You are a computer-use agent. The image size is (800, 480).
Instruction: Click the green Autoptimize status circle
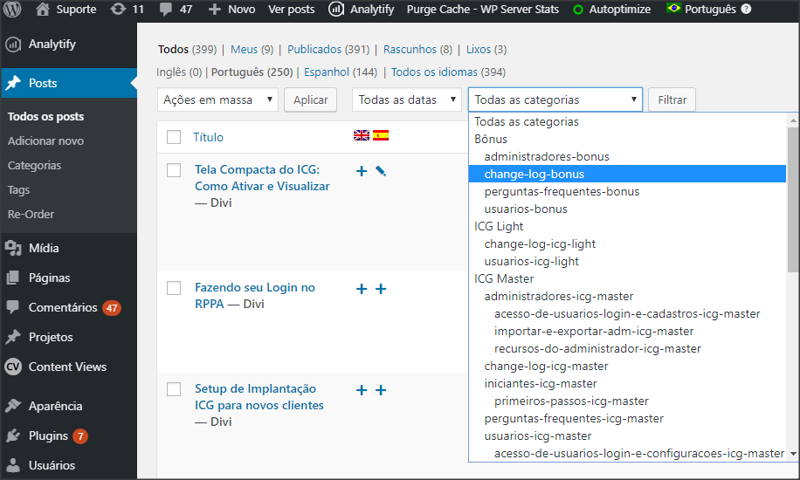coord(577,10)
